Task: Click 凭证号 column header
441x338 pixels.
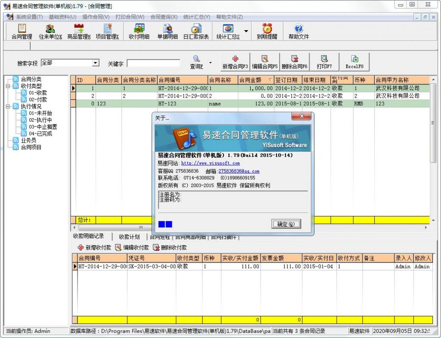Action: pos(151,258)
